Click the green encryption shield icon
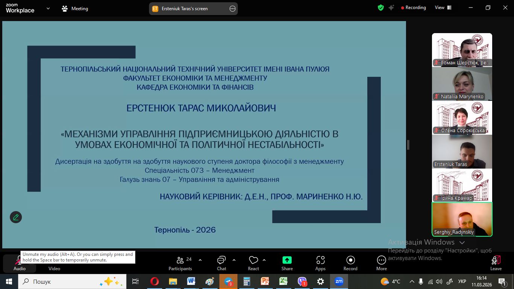The width and height of the screenshot is (514, 289). pos(381,8)
